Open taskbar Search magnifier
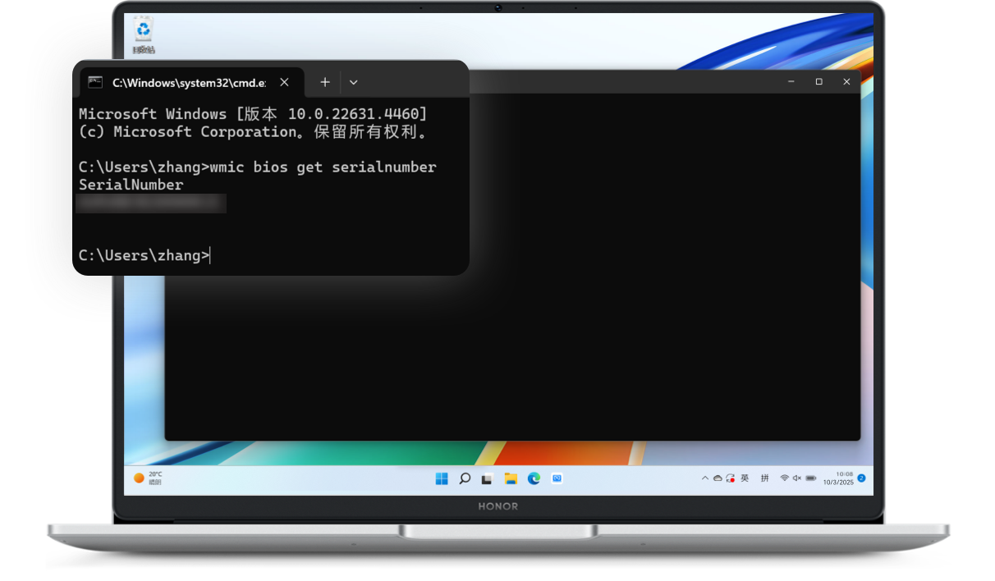The image size is (995, 581). (465, 478)
